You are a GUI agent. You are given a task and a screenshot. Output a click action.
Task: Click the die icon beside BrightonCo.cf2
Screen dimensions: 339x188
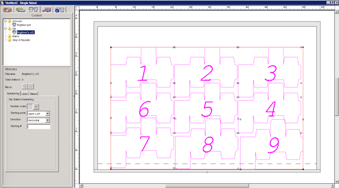14,32
